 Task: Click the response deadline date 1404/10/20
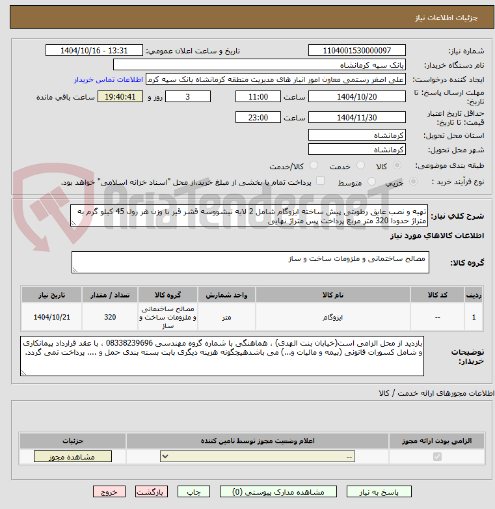pyautogui.click(x=357, y=97)
